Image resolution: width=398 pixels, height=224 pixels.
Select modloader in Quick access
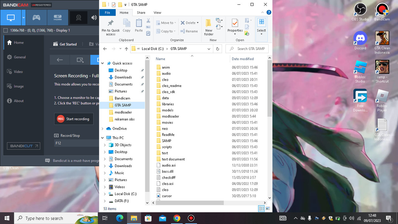coord(123,112)
